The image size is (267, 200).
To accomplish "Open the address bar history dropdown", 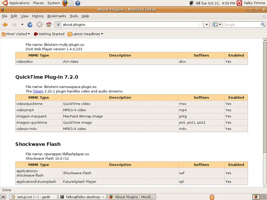I will (207, 25).
